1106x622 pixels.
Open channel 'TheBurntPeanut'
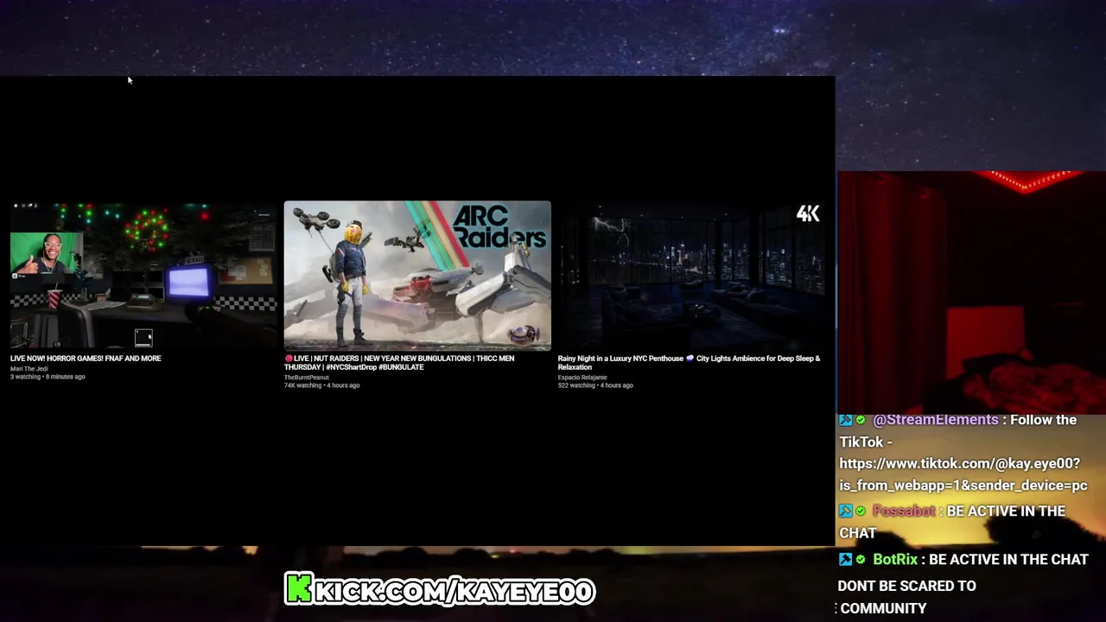click(307, 378)
